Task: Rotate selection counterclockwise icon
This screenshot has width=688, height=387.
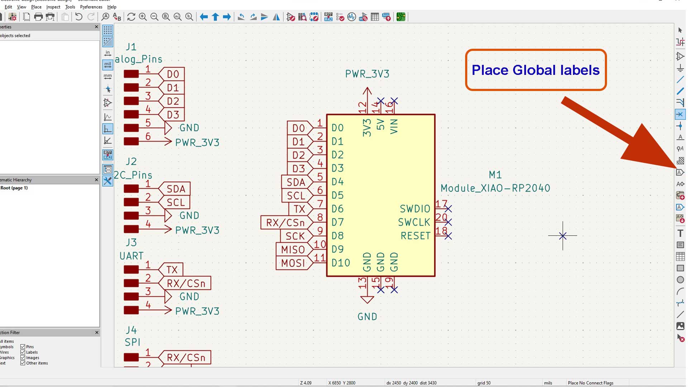Action: pyautogui.click(x=241, y=17)
